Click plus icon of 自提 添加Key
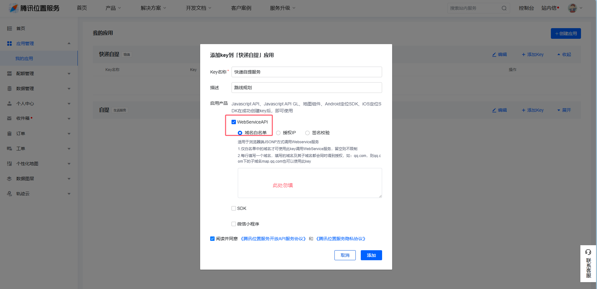This screenshot has height=289, width=597. click(523, 110)
